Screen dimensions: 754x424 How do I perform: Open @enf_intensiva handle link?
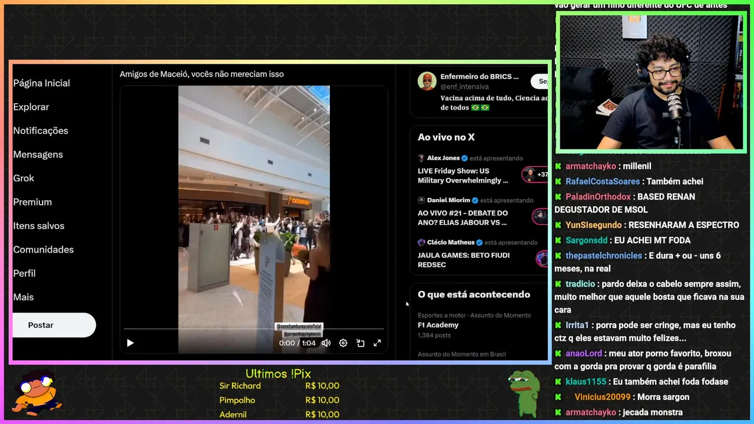(464, 87)
